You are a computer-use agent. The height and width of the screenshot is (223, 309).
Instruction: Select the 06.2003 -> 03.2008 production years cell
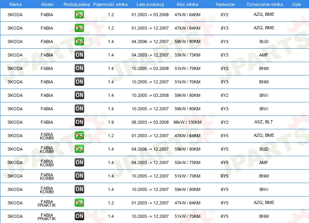coord(150,122)
